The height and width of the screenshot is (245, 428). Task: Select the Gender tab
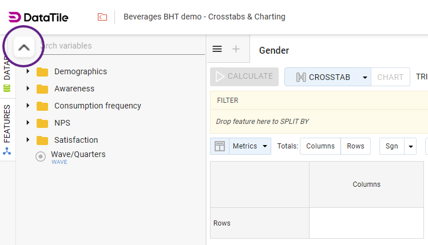(274, 51)
